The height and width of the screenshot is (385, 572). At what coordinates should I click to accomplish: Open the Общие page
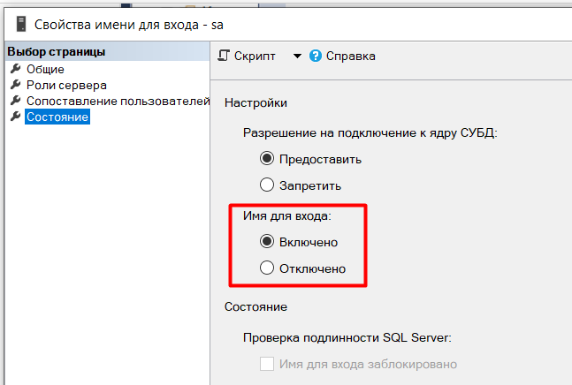click(x=44, y=69)
